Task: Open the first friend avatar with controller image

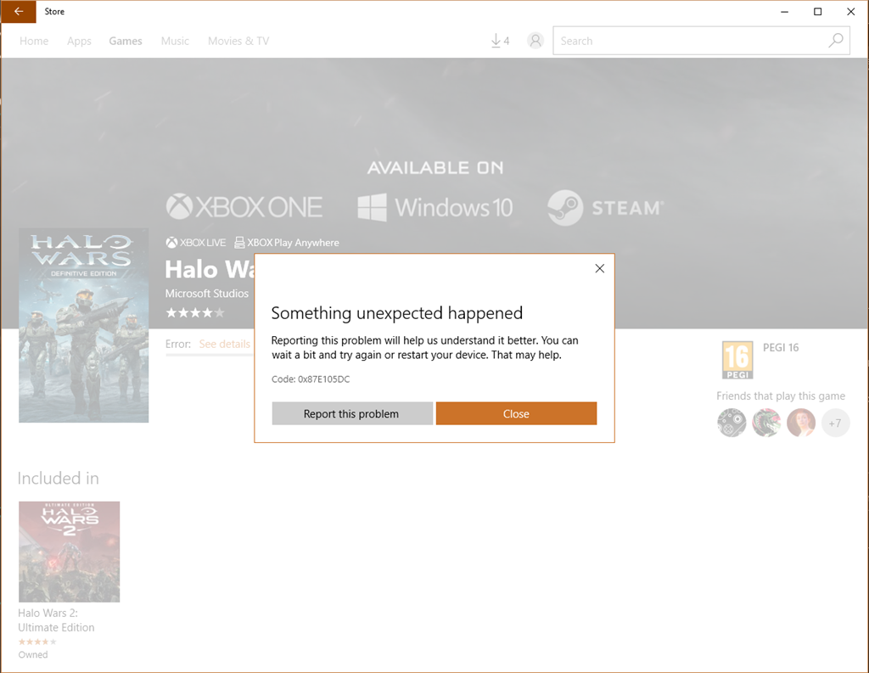Action: [x=732, y=423]
